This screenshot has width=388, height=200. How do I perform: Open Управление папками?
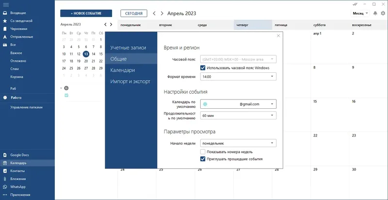[x=27, y=107]
